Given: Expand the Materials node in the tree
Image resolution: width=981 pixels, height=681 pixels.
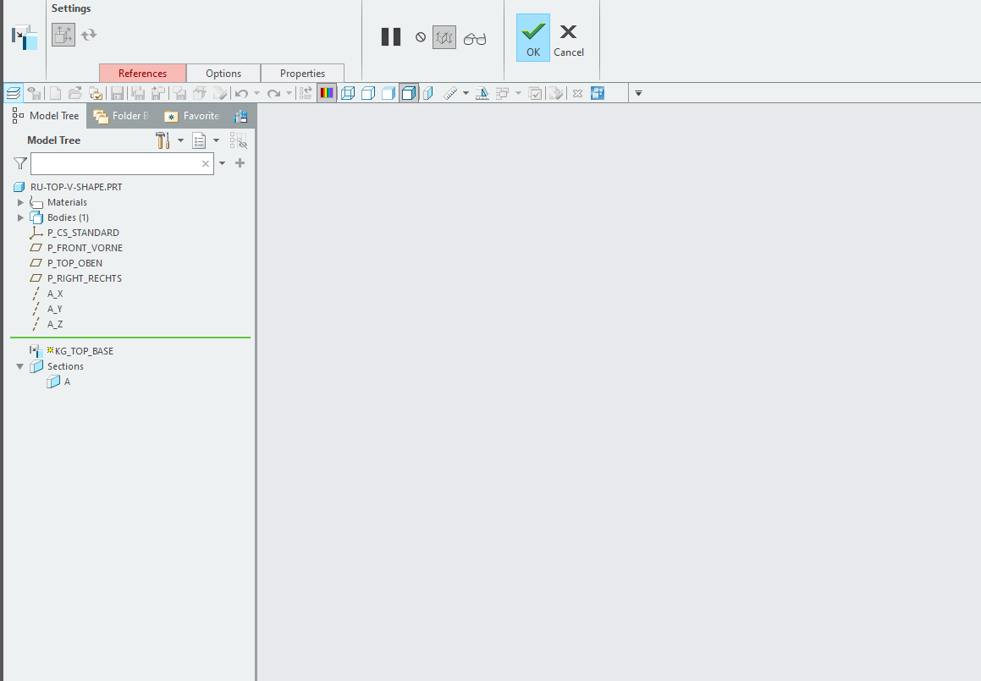Looking at the screenshot, I should 20,202.
